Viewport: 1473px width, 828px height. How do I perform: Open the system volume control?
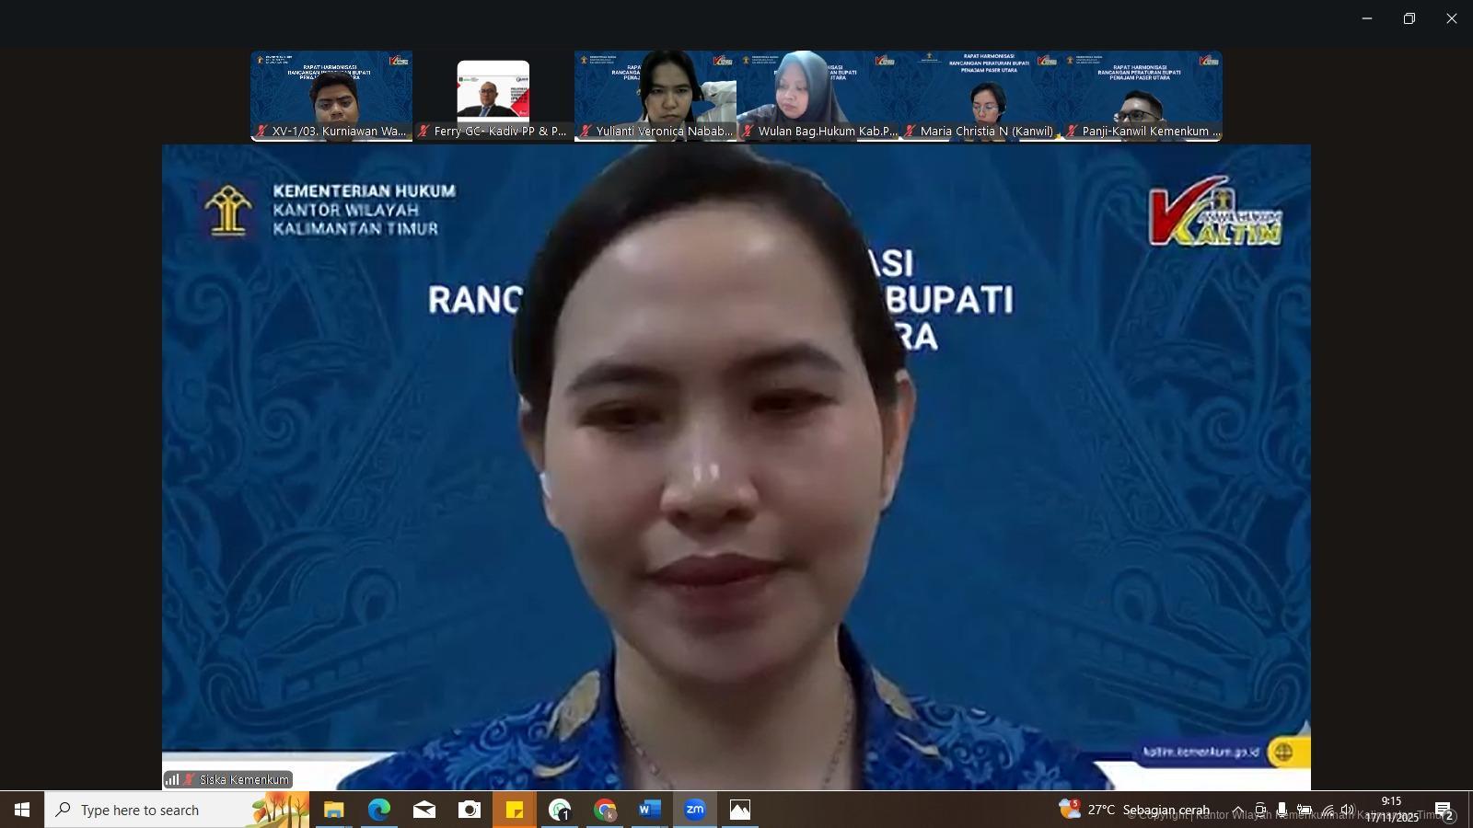point(1348,810)
